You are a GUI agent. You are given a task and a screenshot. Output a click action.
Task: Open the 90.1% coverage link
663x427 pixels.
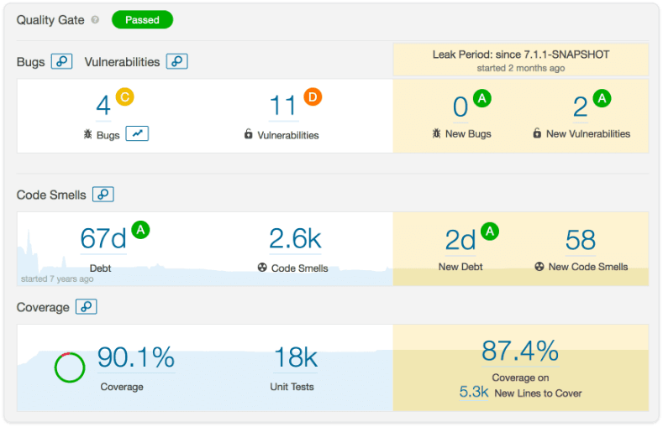click(136, 357)
